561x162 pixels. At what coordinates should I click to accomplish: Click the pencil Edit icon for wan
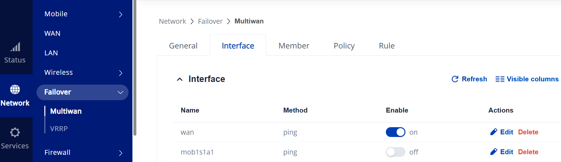[494, 132]
